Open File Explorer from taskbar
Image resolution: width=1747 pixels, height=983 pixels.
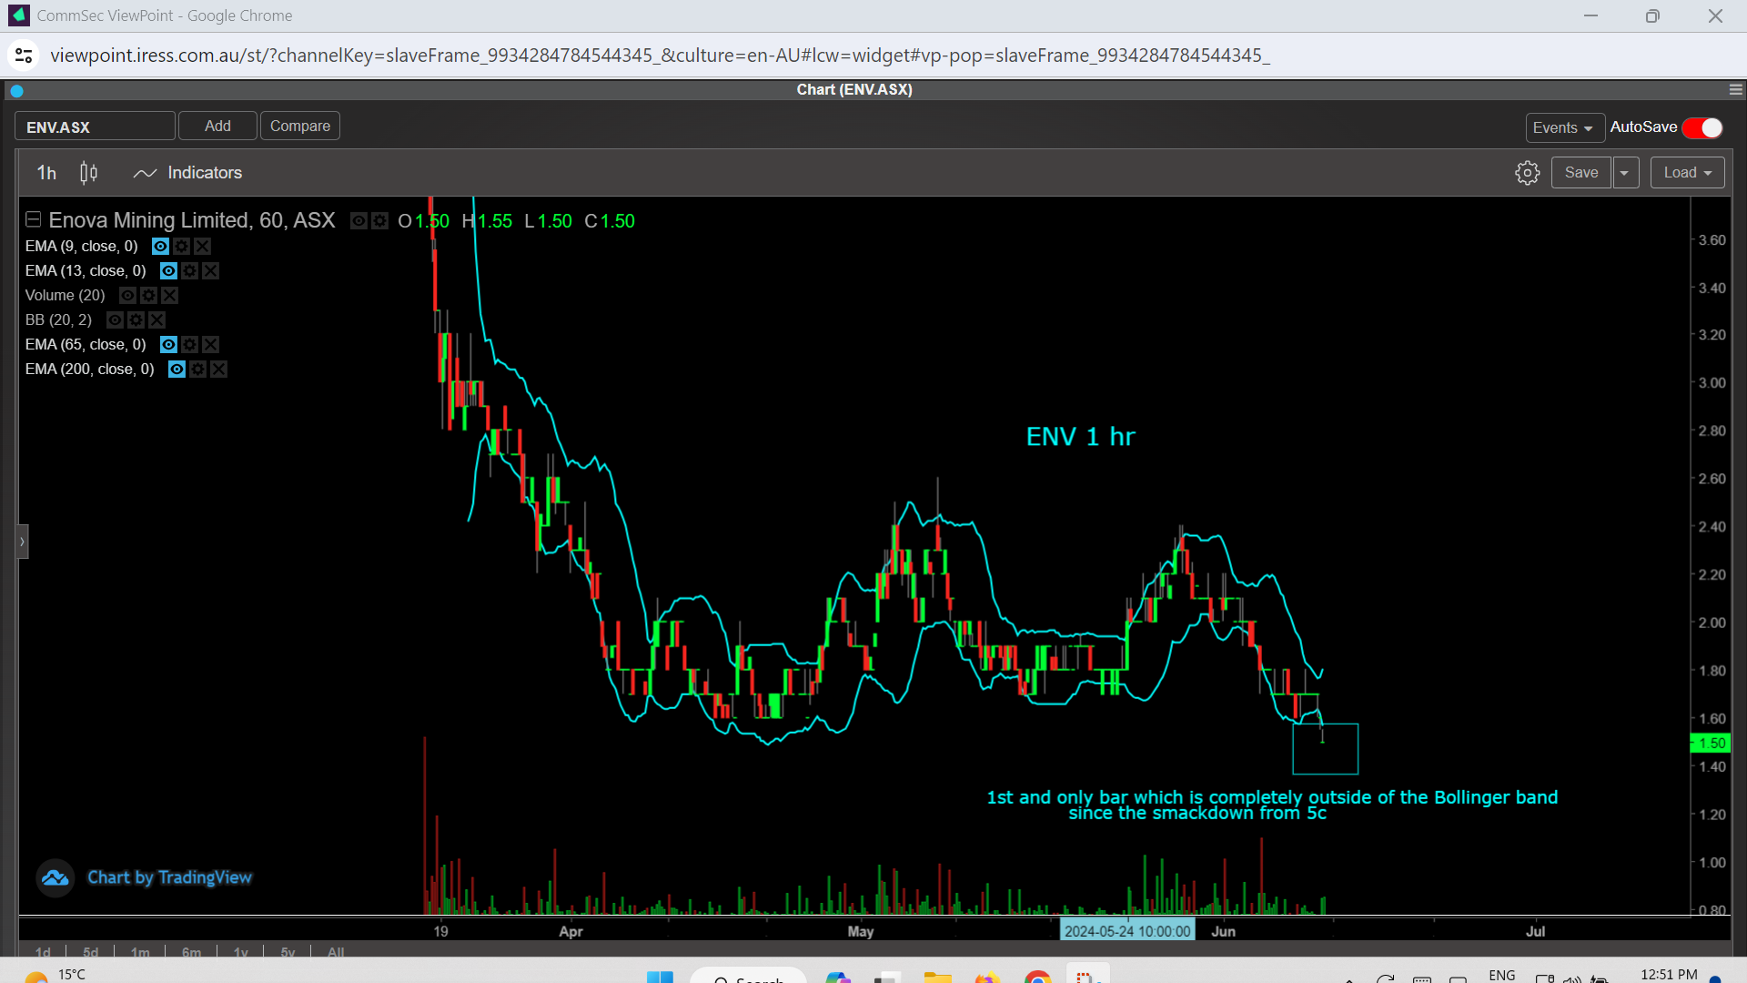937,977
